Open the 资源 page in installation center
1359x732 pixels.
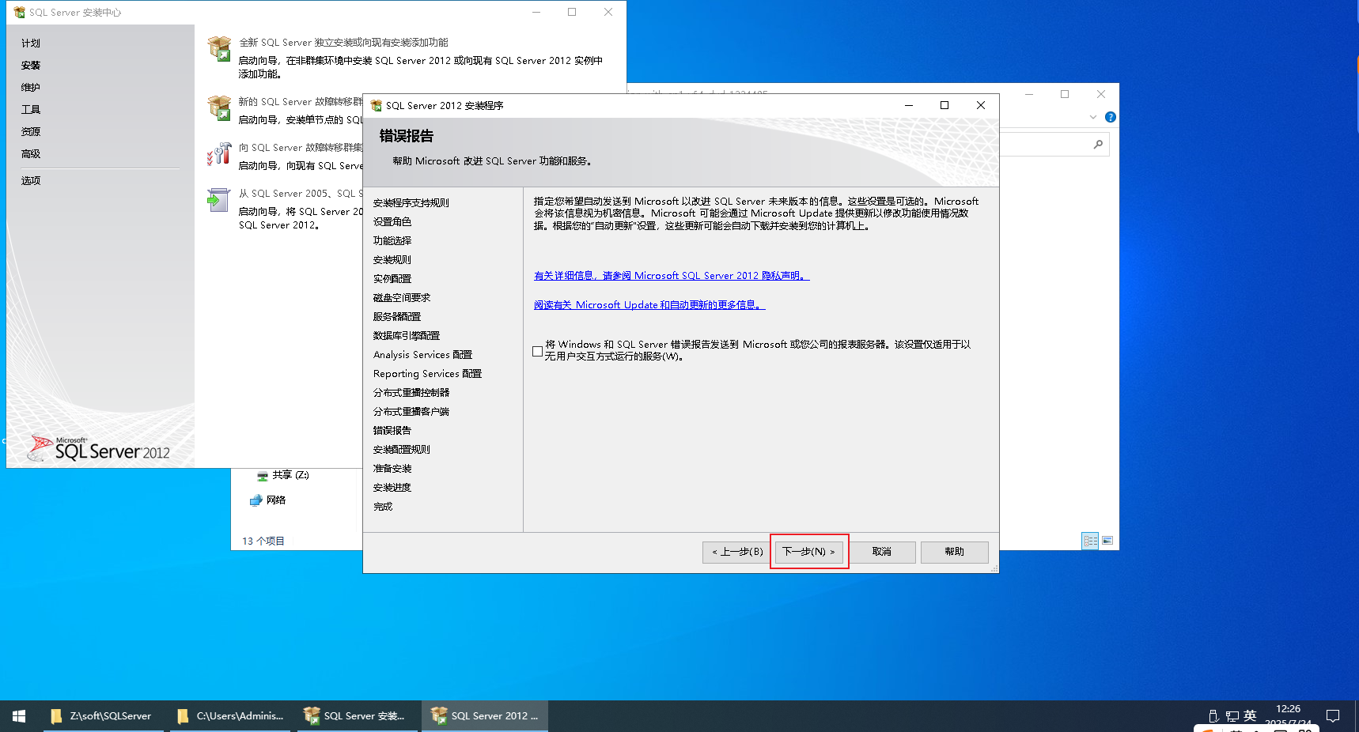(x=31, y=132)
